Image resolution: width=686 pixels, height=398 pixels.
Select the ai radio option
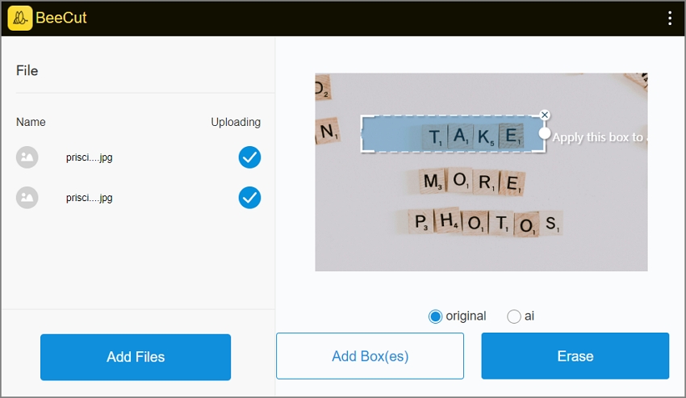point(513,316)
